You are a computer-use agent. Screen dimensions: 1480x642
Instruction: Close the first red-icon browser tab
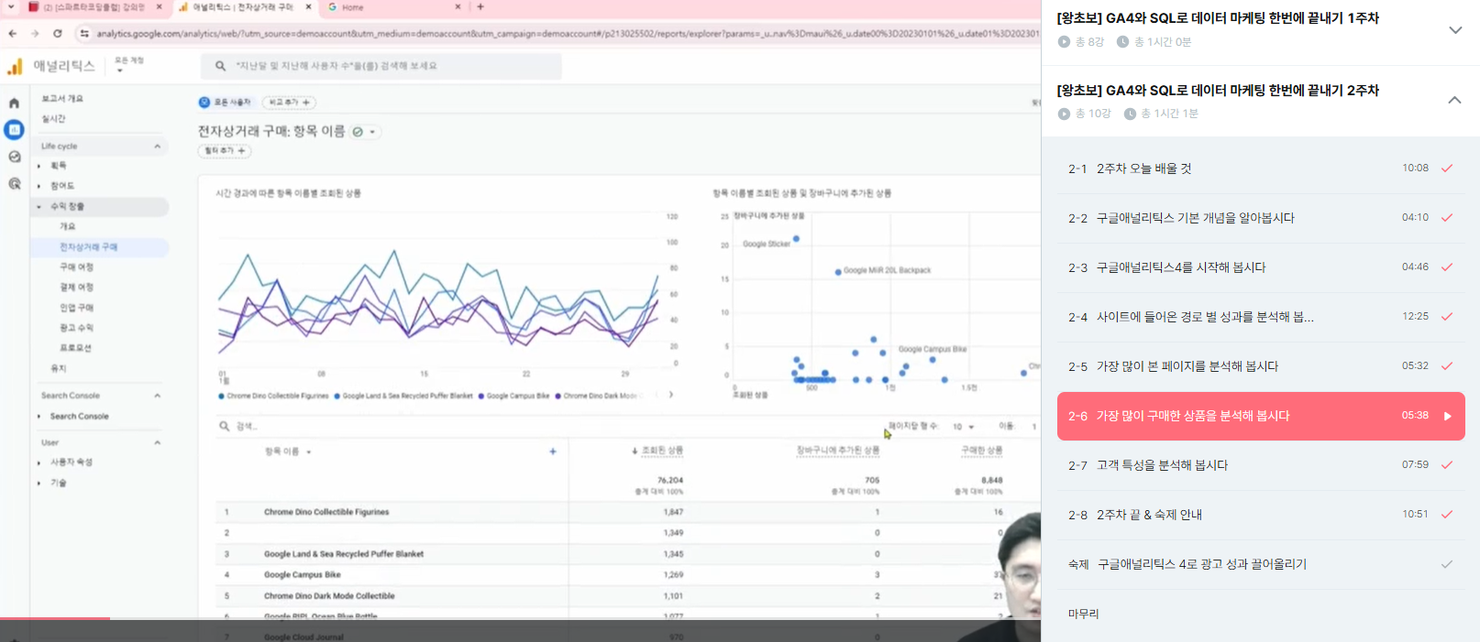(159, 6)
